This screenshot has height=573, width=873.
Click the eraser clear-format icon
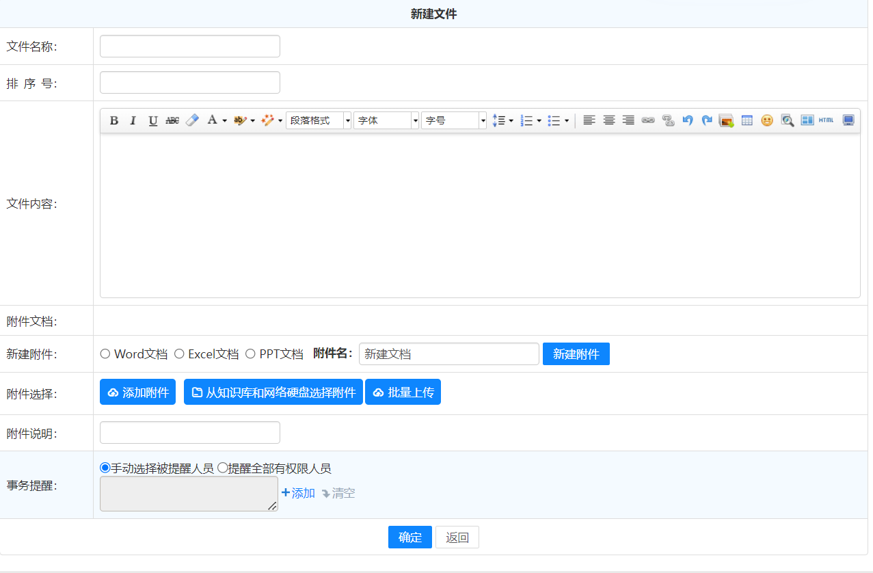(192, 120)
